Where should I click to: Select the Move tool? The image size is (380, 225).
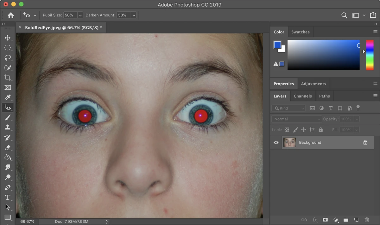point(7,38)
